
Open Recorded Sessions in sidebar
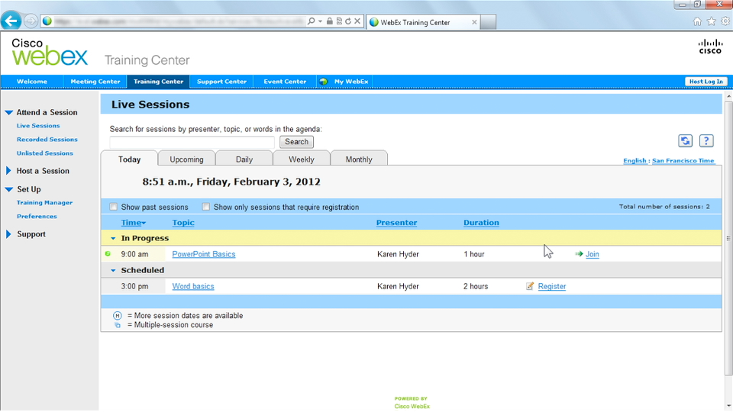pos(47,139)
